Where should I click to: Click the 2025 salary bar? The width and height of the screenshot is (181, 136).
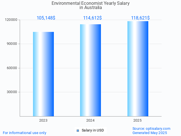point(138,69)
